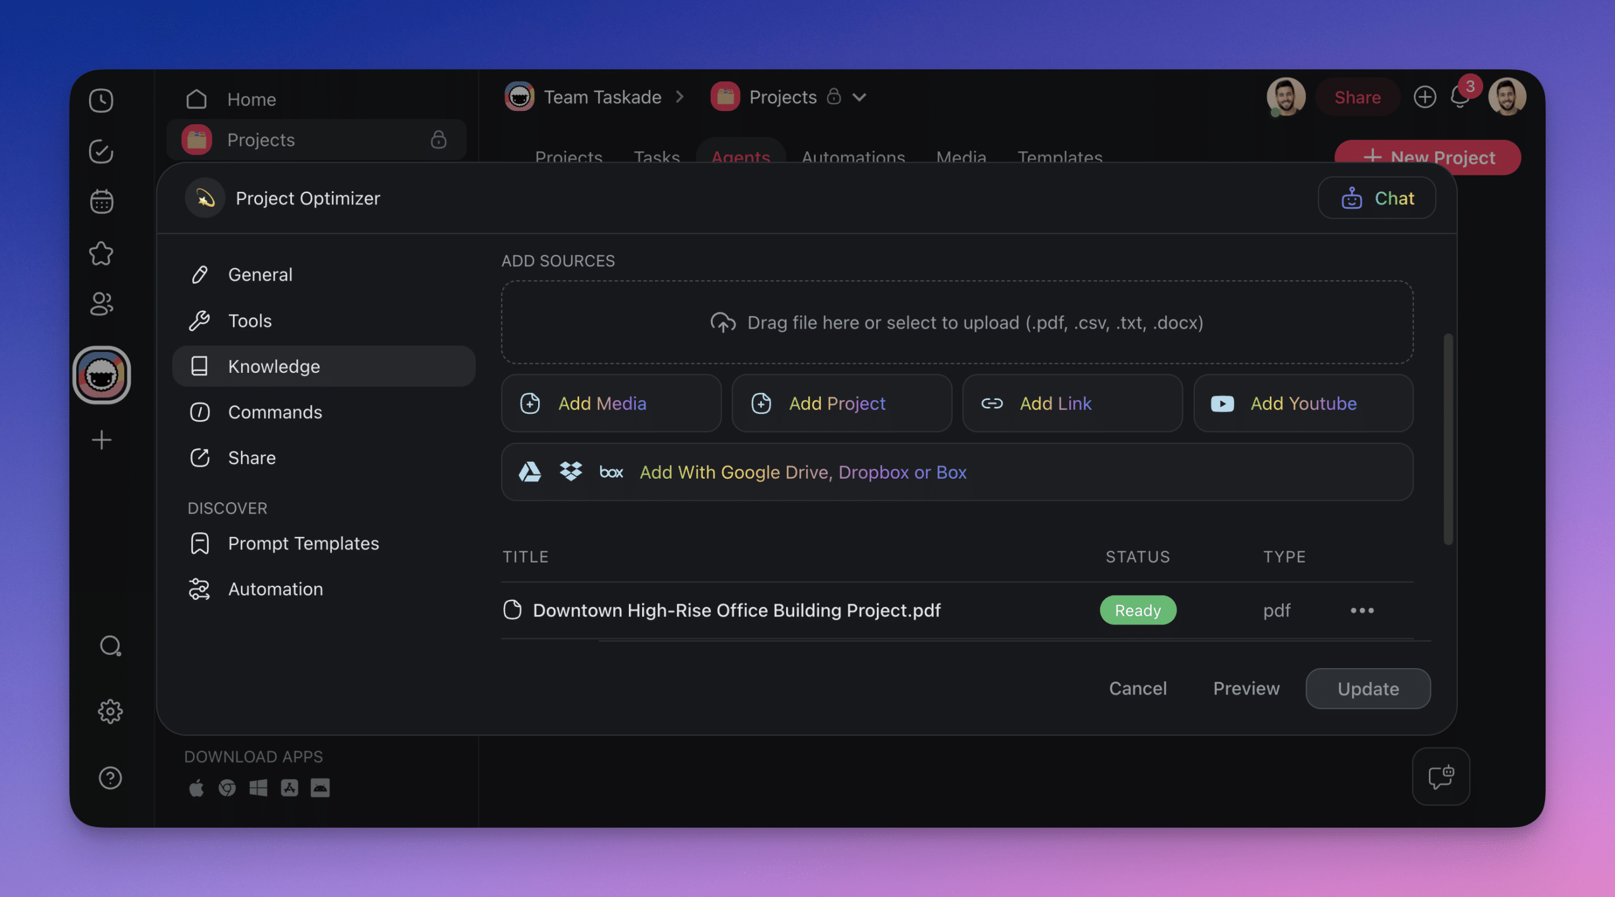1615x897 pixels.
Task: Click the file upload drop area
Action: click(x=956, y=322)
